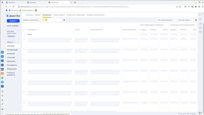Click the play video guide icon
This screenshot has height=115, width=204.
coord(200,32)
